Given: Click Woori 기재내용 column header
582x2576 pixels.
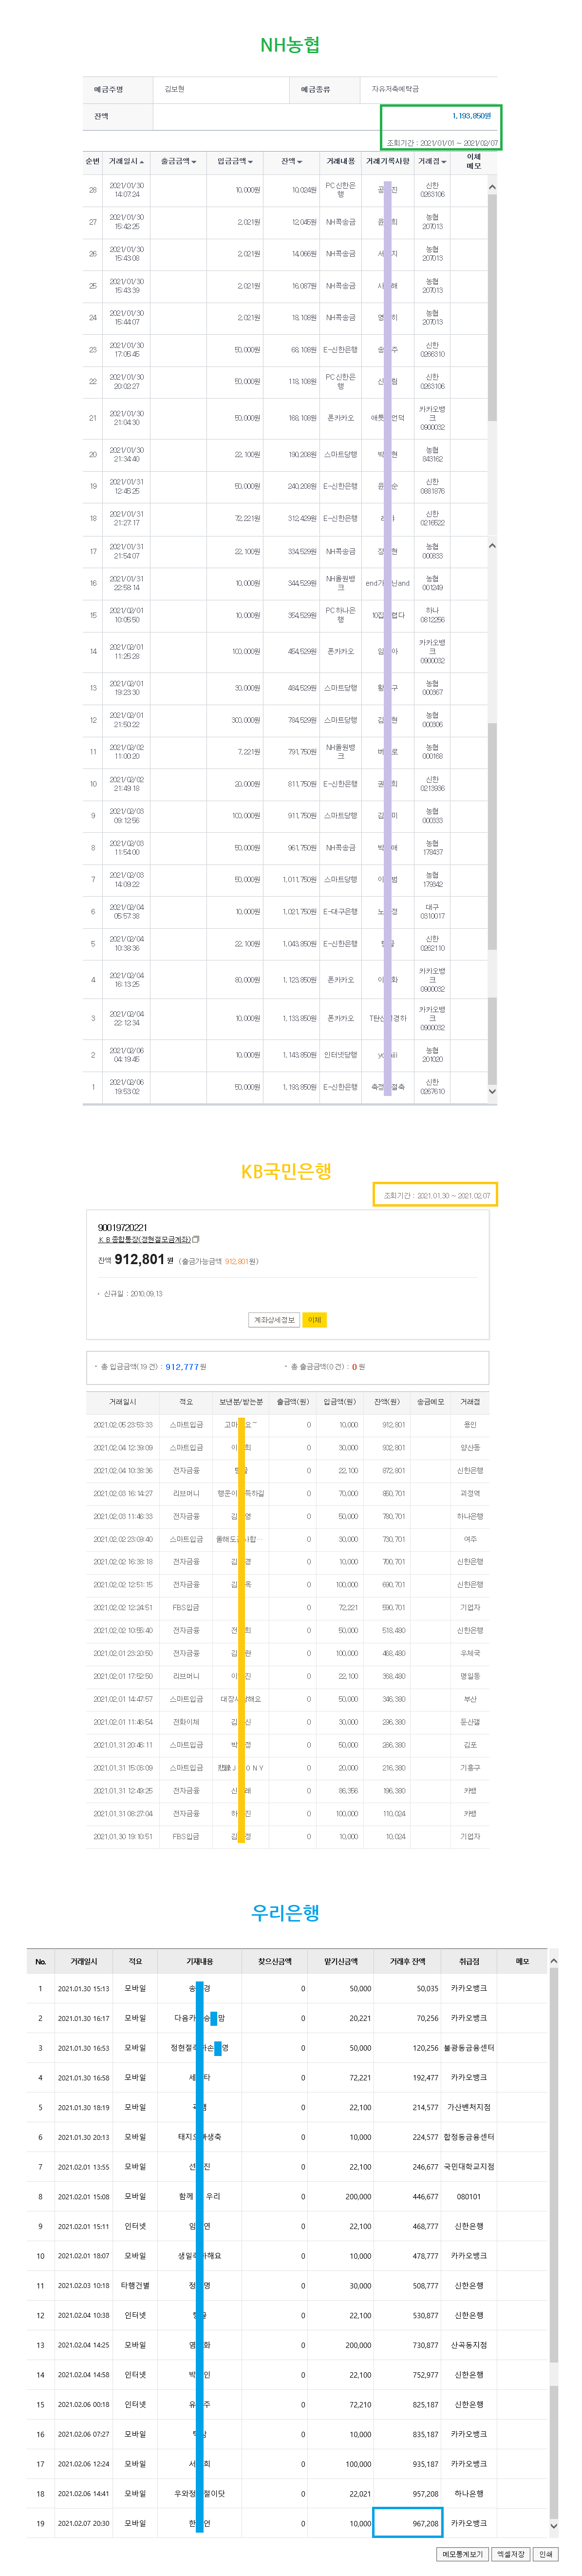Looking at the screenshot, I should (x=200, y=1962).
